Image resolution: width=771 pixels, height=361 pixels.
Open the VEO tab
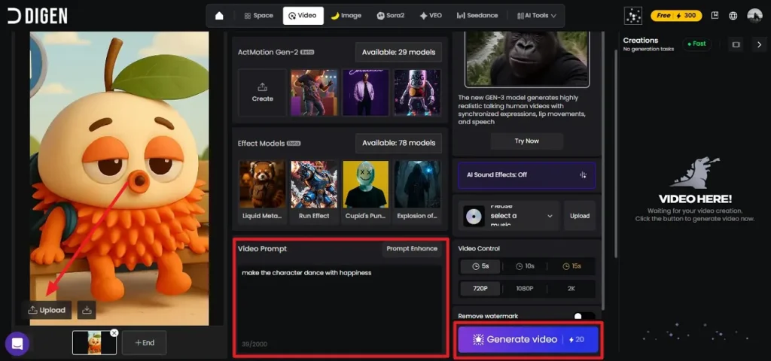pos(431,16)
